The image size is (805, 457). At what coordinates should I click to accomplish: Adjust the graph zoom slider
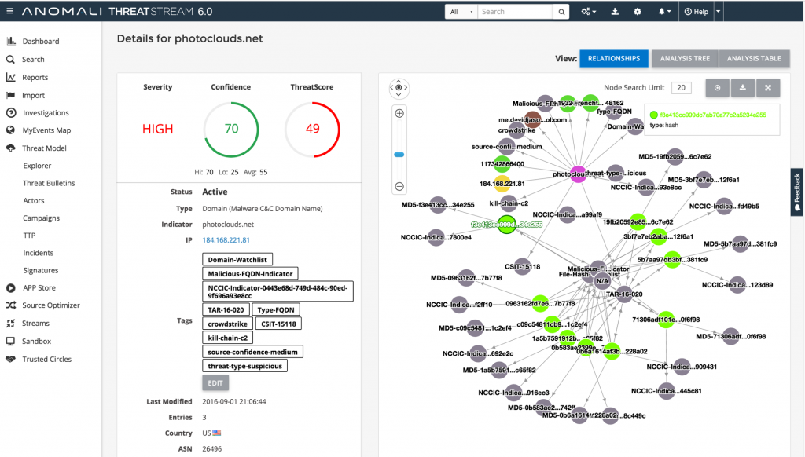[x=400, y=154]
